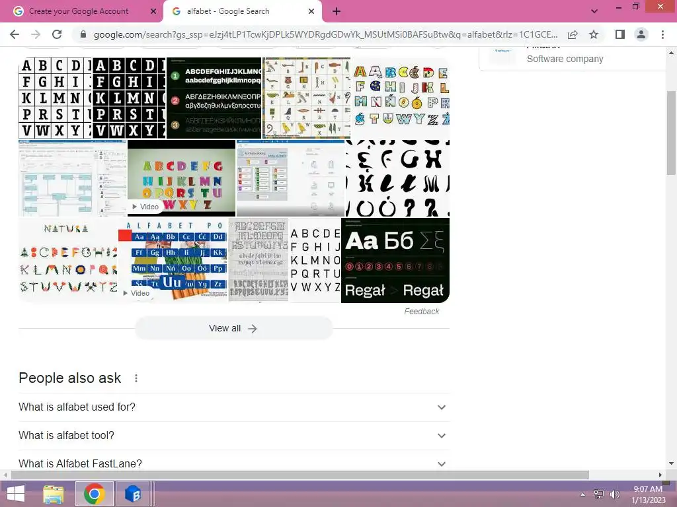
Task: View site information lock icon
Action: tap(83, 34)
